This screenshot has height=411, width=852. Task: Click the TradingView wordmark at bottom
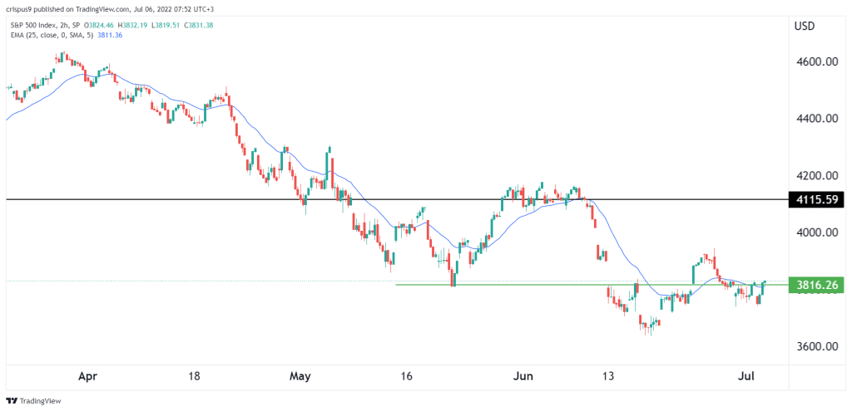coord(40,401)
